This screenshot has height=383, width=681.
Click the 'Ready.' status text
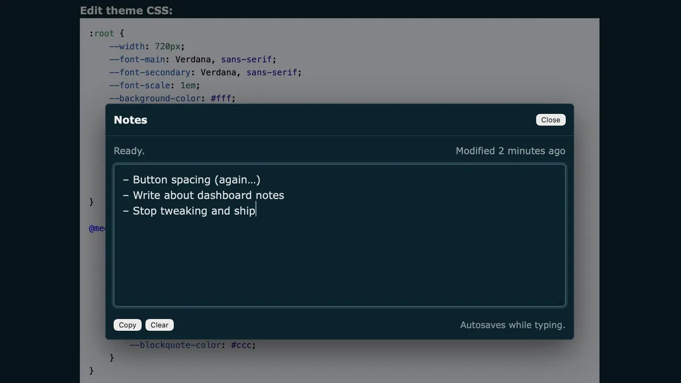pyautogui.click(x=129, y=151)
